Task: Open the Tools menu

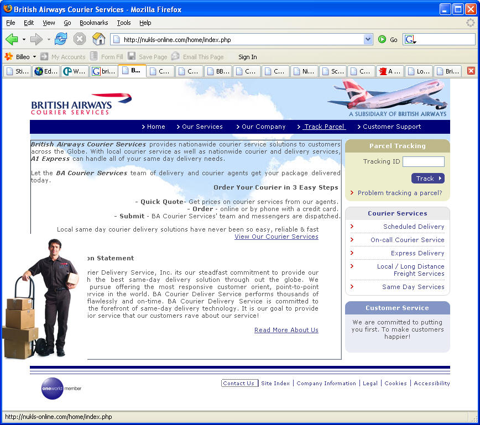Action: pos(124,23)
